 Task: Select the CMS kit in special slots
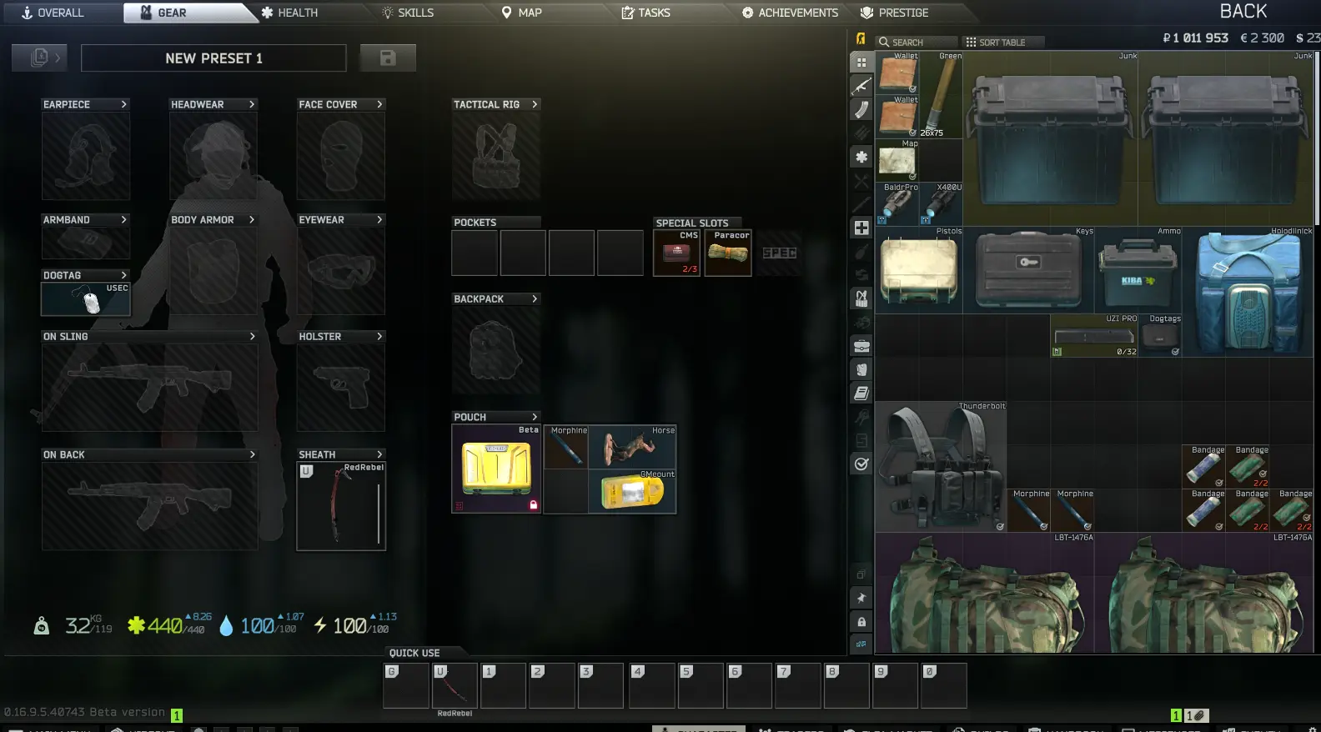click(x=676, y=253)
